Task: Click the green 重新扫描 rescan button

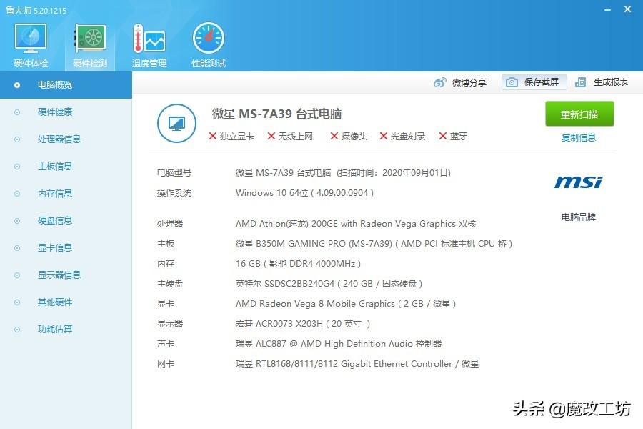Action: pos(579,114)
